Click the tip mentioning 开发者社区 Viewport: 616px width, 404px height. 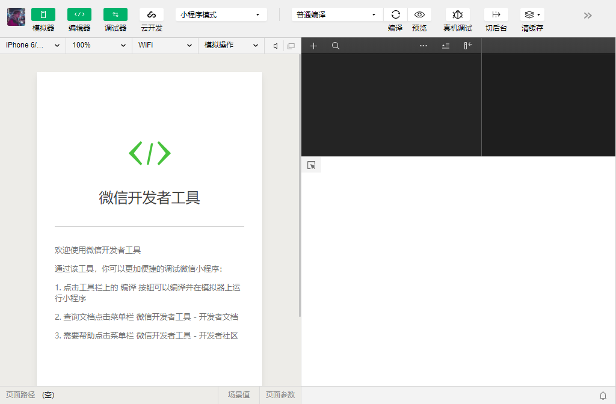click(147, 335)
